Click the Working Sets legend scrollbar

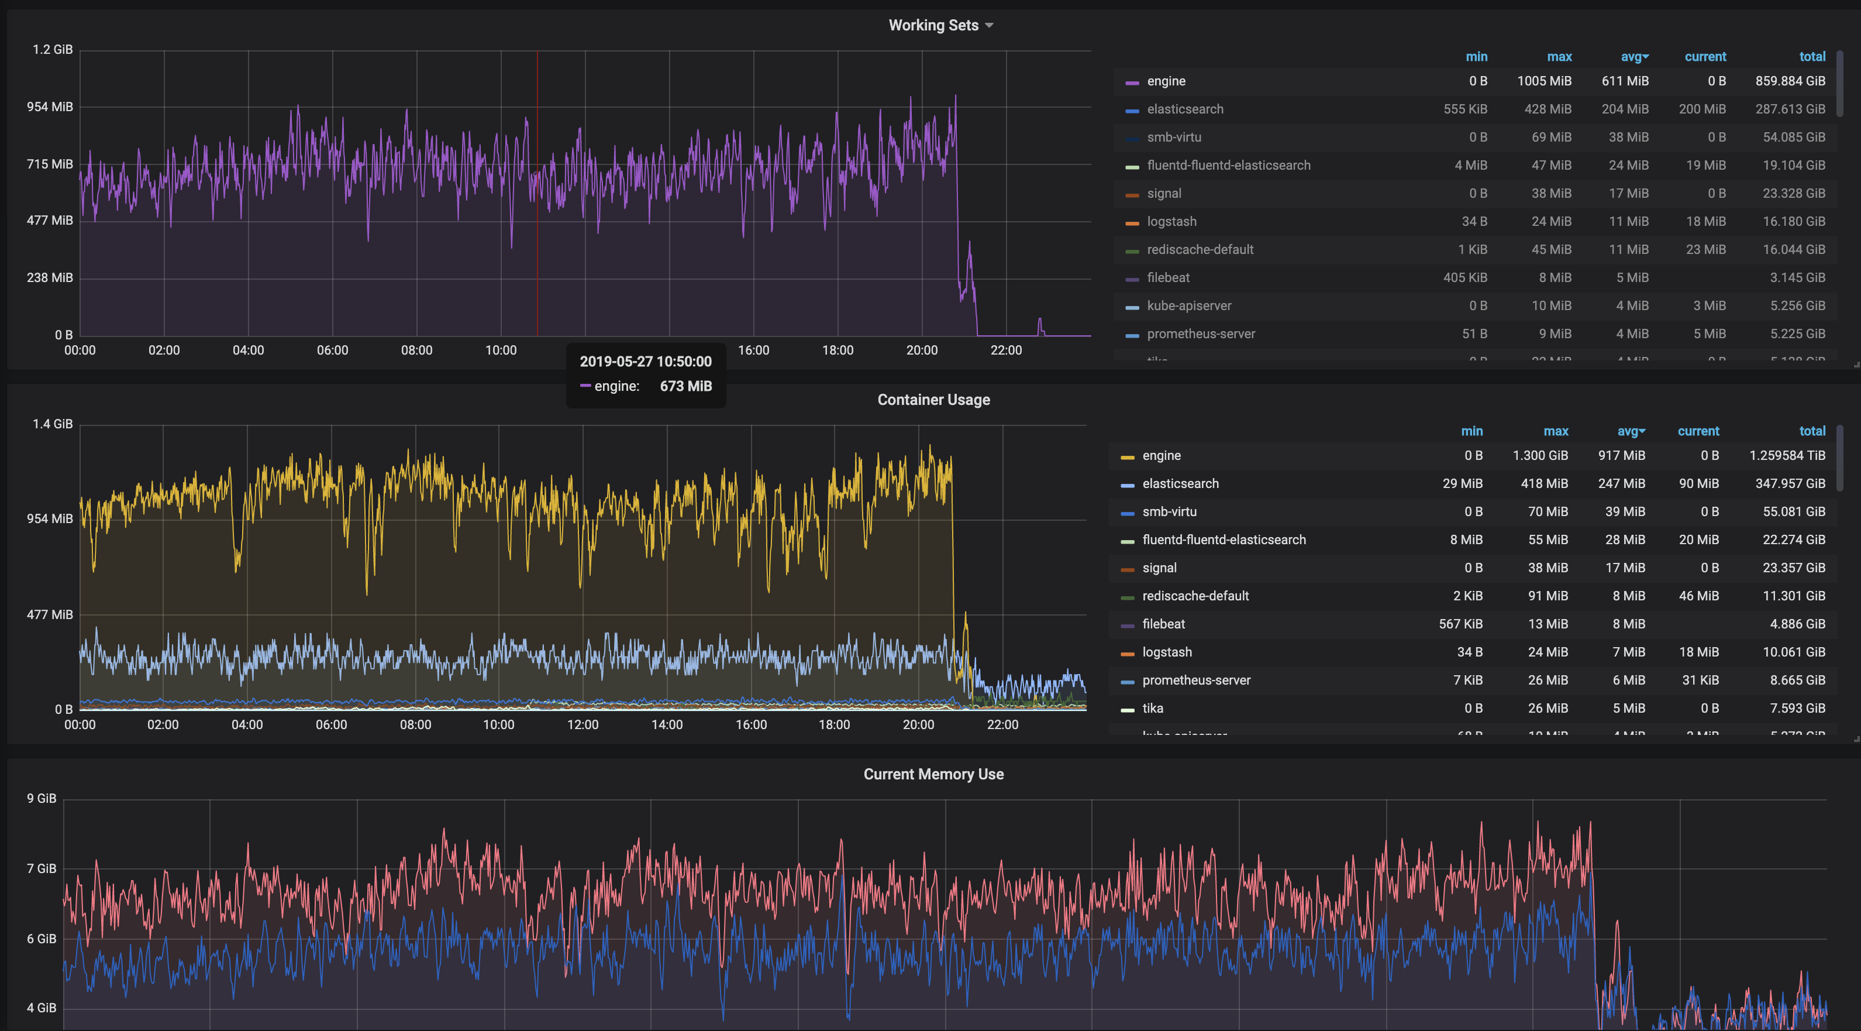[x=1839, y=83]
